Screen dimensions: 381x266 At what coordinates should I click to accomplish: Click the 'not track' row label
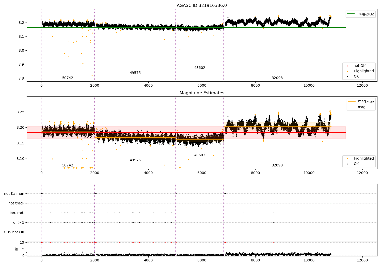pos(16,203)
